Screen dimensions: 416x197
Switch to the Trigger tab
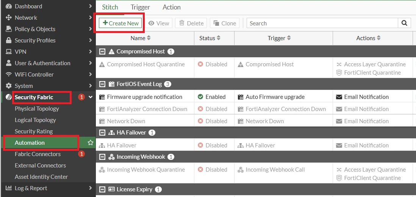tap(140, 7)
